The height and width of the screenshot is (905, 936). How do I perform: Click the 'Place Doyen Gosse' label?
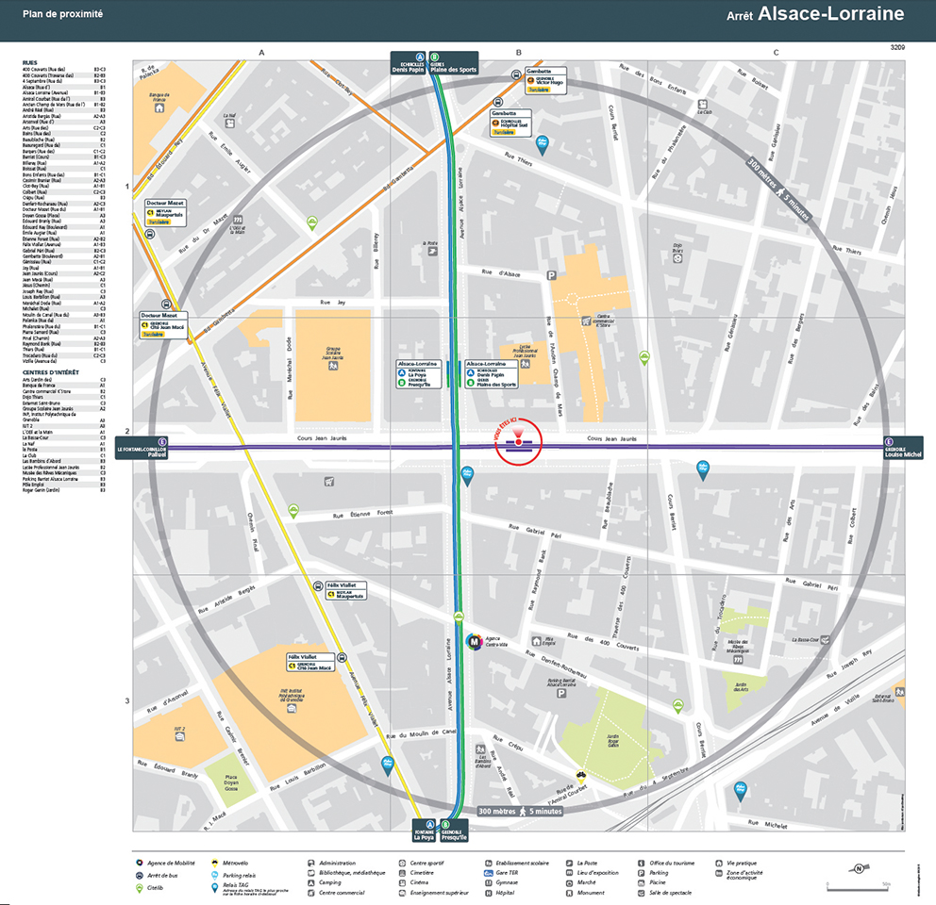pos(231,782)
